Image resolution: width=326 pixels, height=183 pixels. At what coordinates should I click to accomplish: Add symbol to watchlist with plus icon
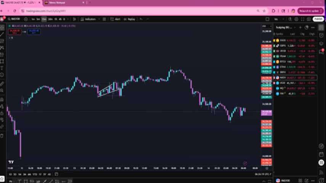300,27
